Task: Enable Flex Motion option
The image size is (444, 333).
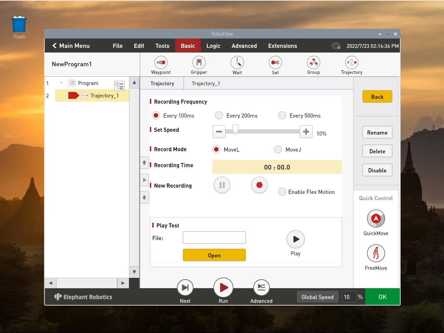Action: click(282, 192)
